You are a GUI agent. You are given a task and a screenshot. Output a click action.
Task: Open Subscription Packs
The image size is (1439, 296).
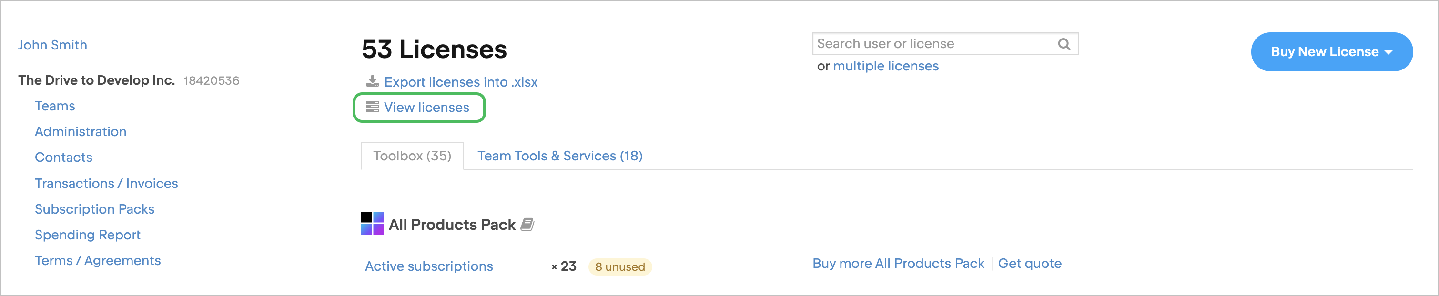click(x=94, y=209)
